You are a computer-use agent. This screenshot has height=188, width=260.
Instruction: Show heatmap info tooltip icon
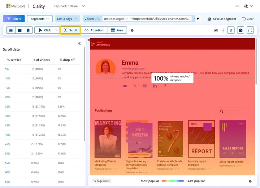click(x=132, y=30)
